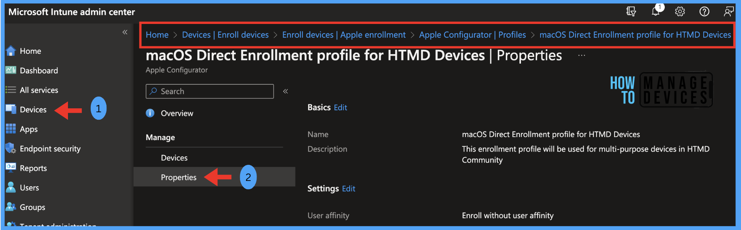
Task: Click the Microsoft Intune admin center title
Action: 72,12
